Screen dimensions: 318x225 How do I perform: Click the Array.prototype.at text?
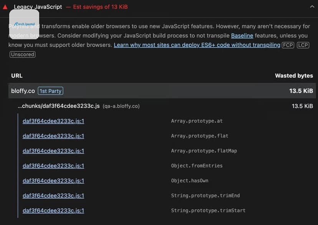point(197,121)
